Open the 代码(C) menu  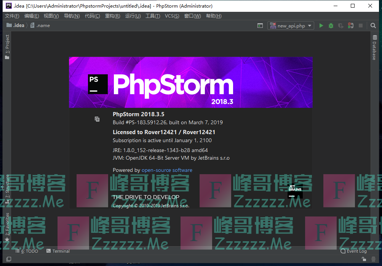pos(92,16)
